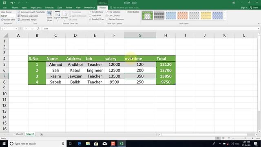Open the Page Layout tab
The width and height of the screenshot is (261, 147).
[x=36, y=7]
